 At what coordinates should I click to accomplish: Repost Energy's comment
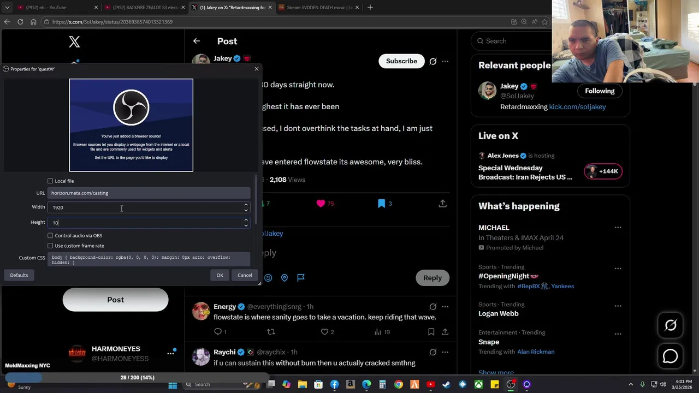pyautogui.click(x=271, y=331)
